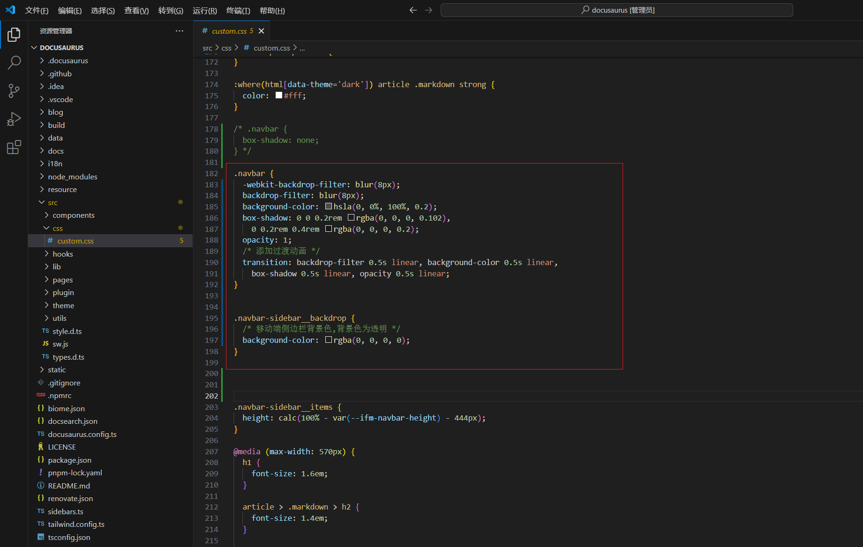863x547 pixels.
Task: Click custom.css in the breadcrumb
Action: (272, 48)
